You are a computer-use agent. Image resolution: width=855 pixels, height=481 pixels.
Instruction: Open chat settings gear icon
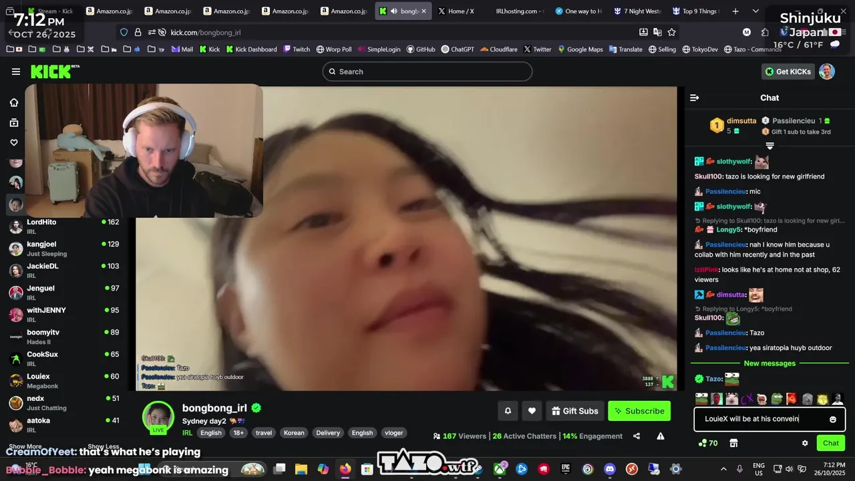point(805,443)
